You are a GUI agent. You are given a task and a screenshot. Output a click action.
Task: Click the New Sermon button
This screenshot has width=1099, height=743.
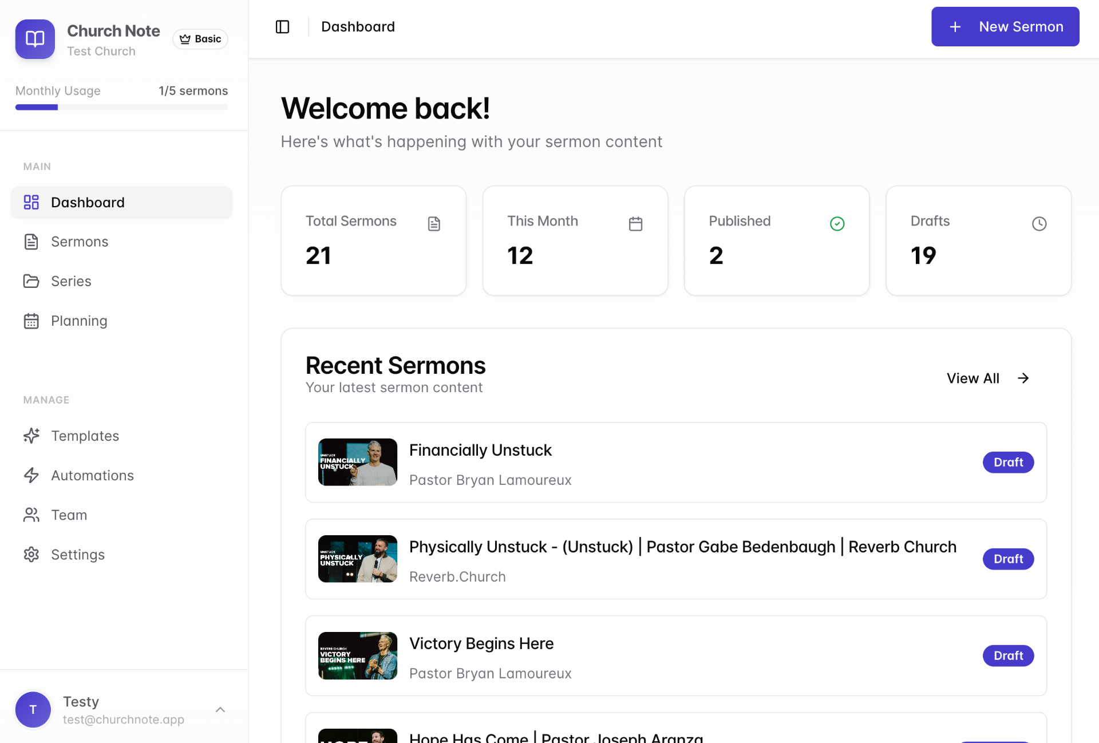[1005, 26]
